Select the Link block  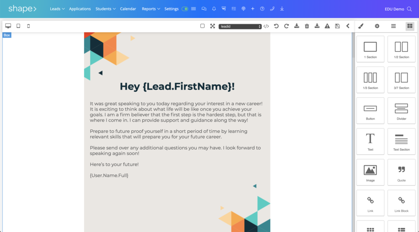point(370,203)
